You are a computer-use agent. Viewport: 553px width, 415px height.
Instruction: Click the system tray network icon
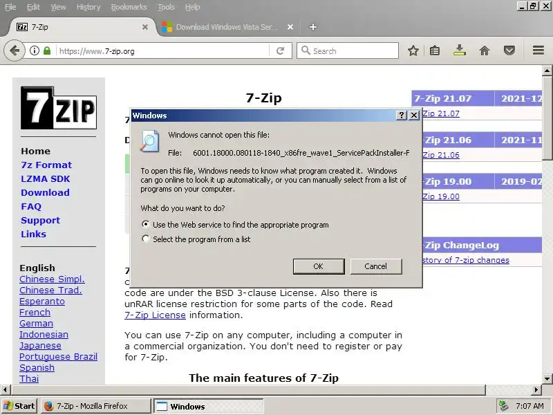[x=503, y=406]
